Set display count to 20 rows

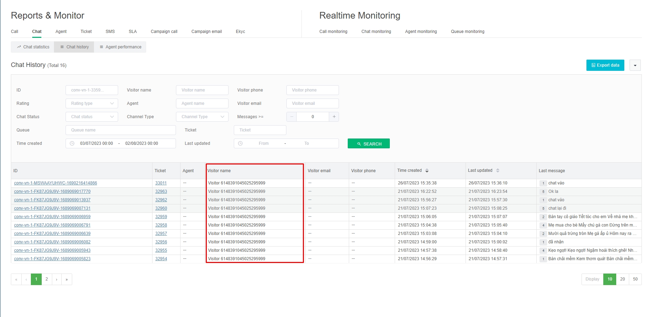pos(622,279)
